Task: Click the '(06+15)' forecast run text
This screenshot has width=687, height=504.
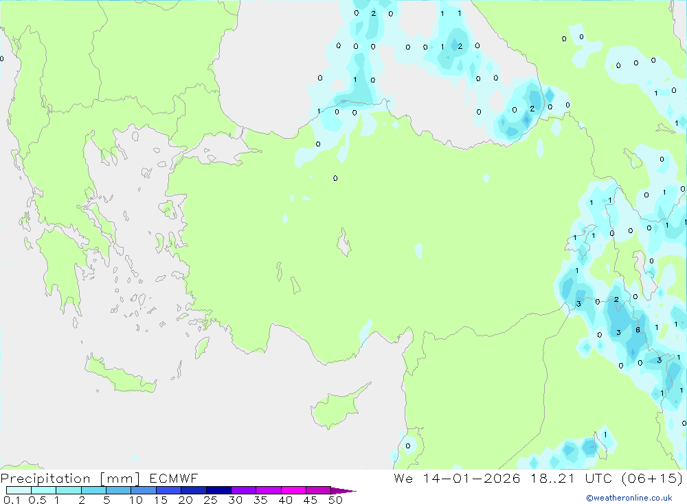Action: point(652,478)
